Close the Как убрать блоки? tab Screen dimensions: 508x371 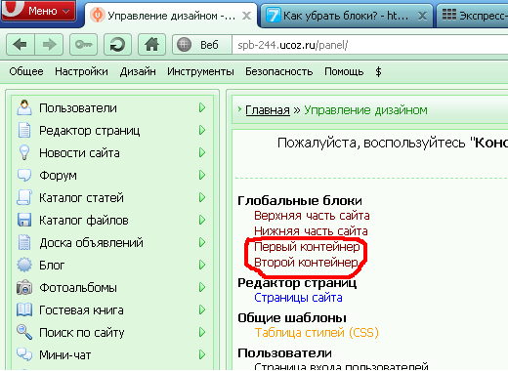422,16
